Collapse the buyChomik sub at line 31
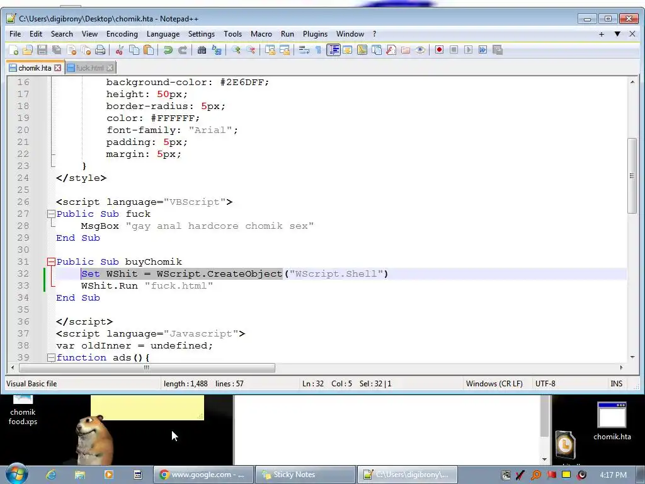Viewport: 645px width, 484px height. (51, 262)
